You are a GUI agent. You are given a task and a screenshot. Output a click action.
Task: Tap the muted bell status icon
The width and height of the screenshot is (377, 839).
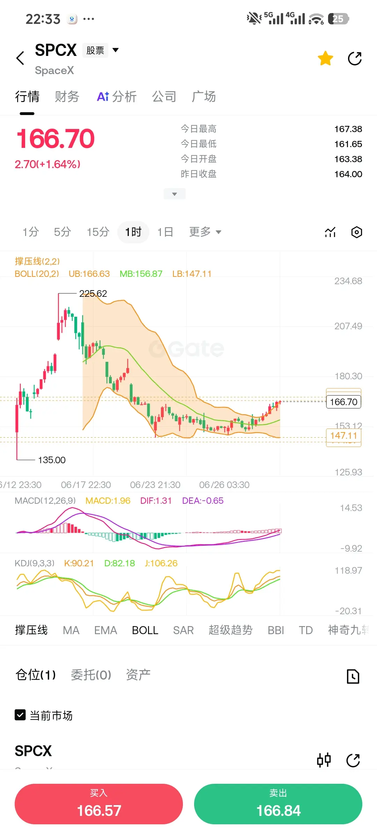pyautogui.click(x=254, y=18)
